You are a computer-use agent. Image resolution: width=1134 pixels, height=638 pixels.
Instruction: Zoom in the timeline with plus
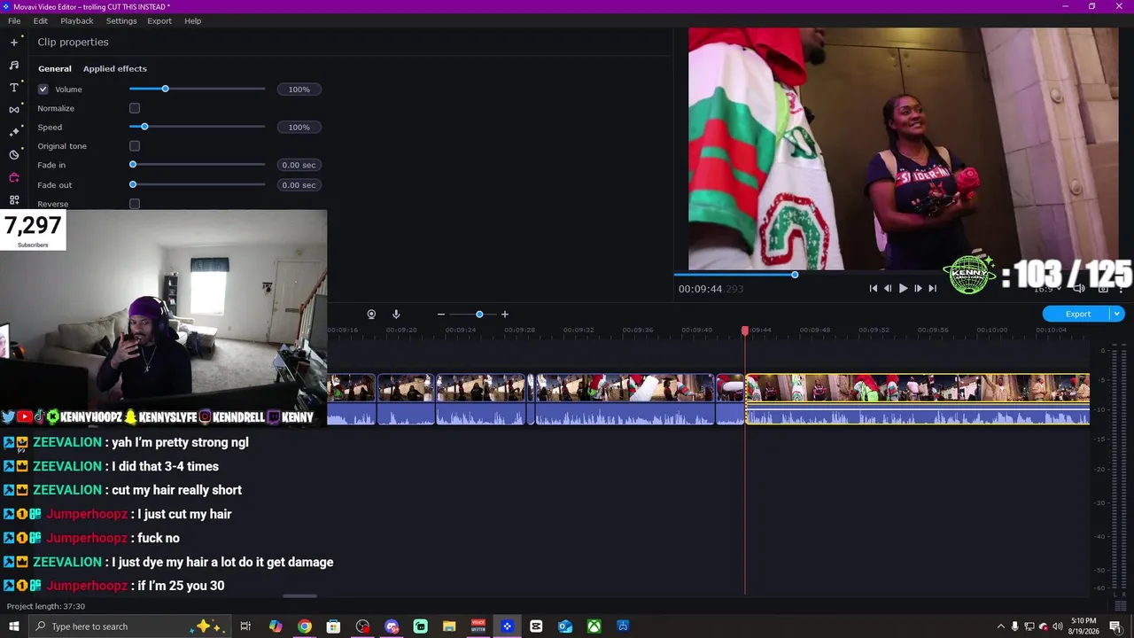pos(505,314)
